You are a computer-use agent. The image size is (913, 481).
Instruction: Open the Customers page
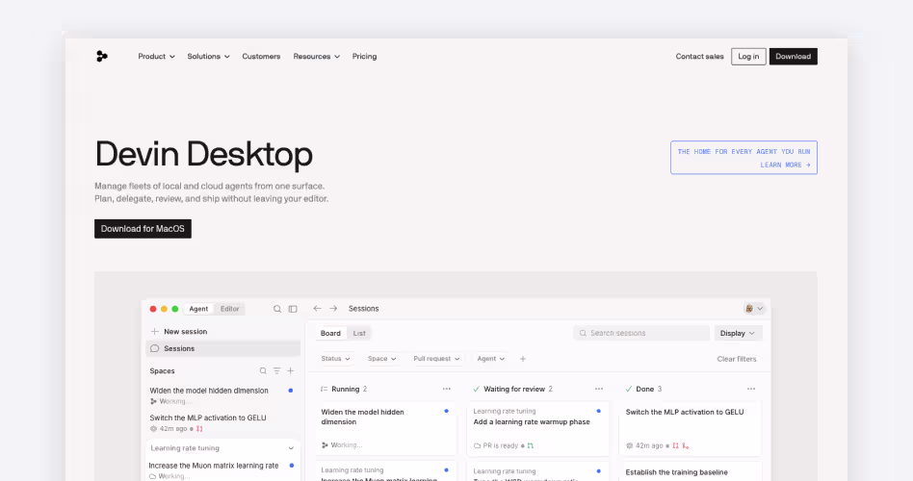261,57
